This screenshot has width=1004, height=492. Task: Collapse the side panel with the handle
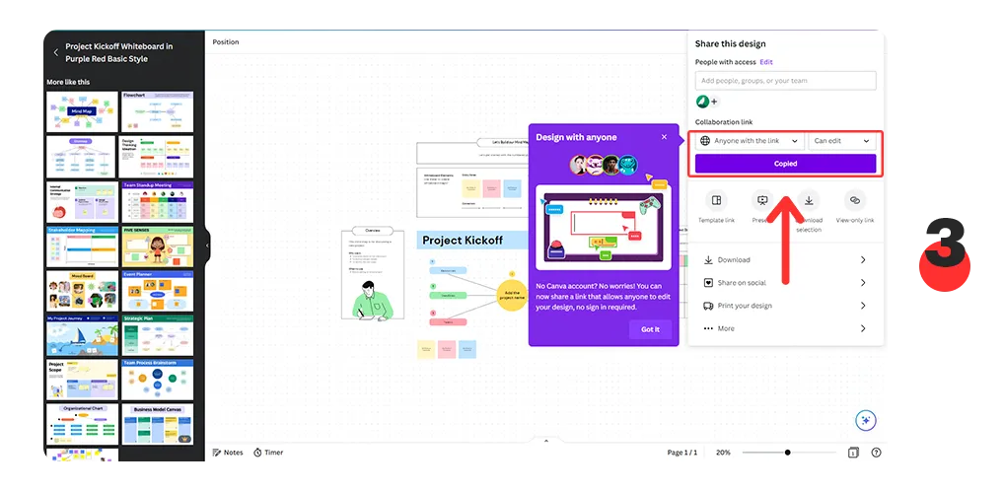click(x=207, y=246)
